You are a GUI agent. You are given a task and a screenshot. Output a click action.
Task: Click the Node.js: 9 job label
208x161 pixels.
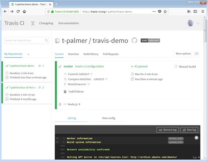tap(74, 104)
